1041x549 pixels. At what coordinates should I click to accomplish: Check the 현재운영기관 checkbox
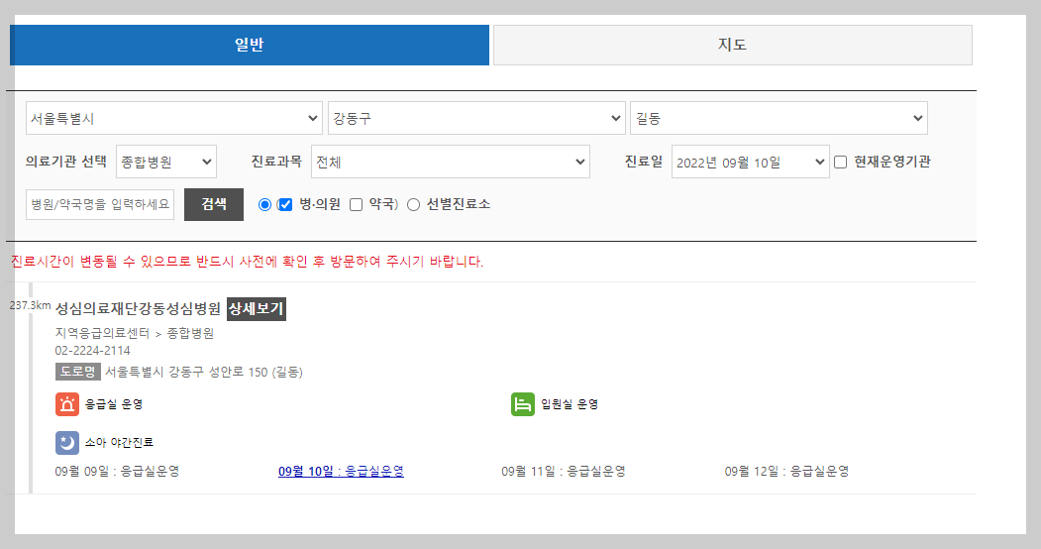(841, 162)
